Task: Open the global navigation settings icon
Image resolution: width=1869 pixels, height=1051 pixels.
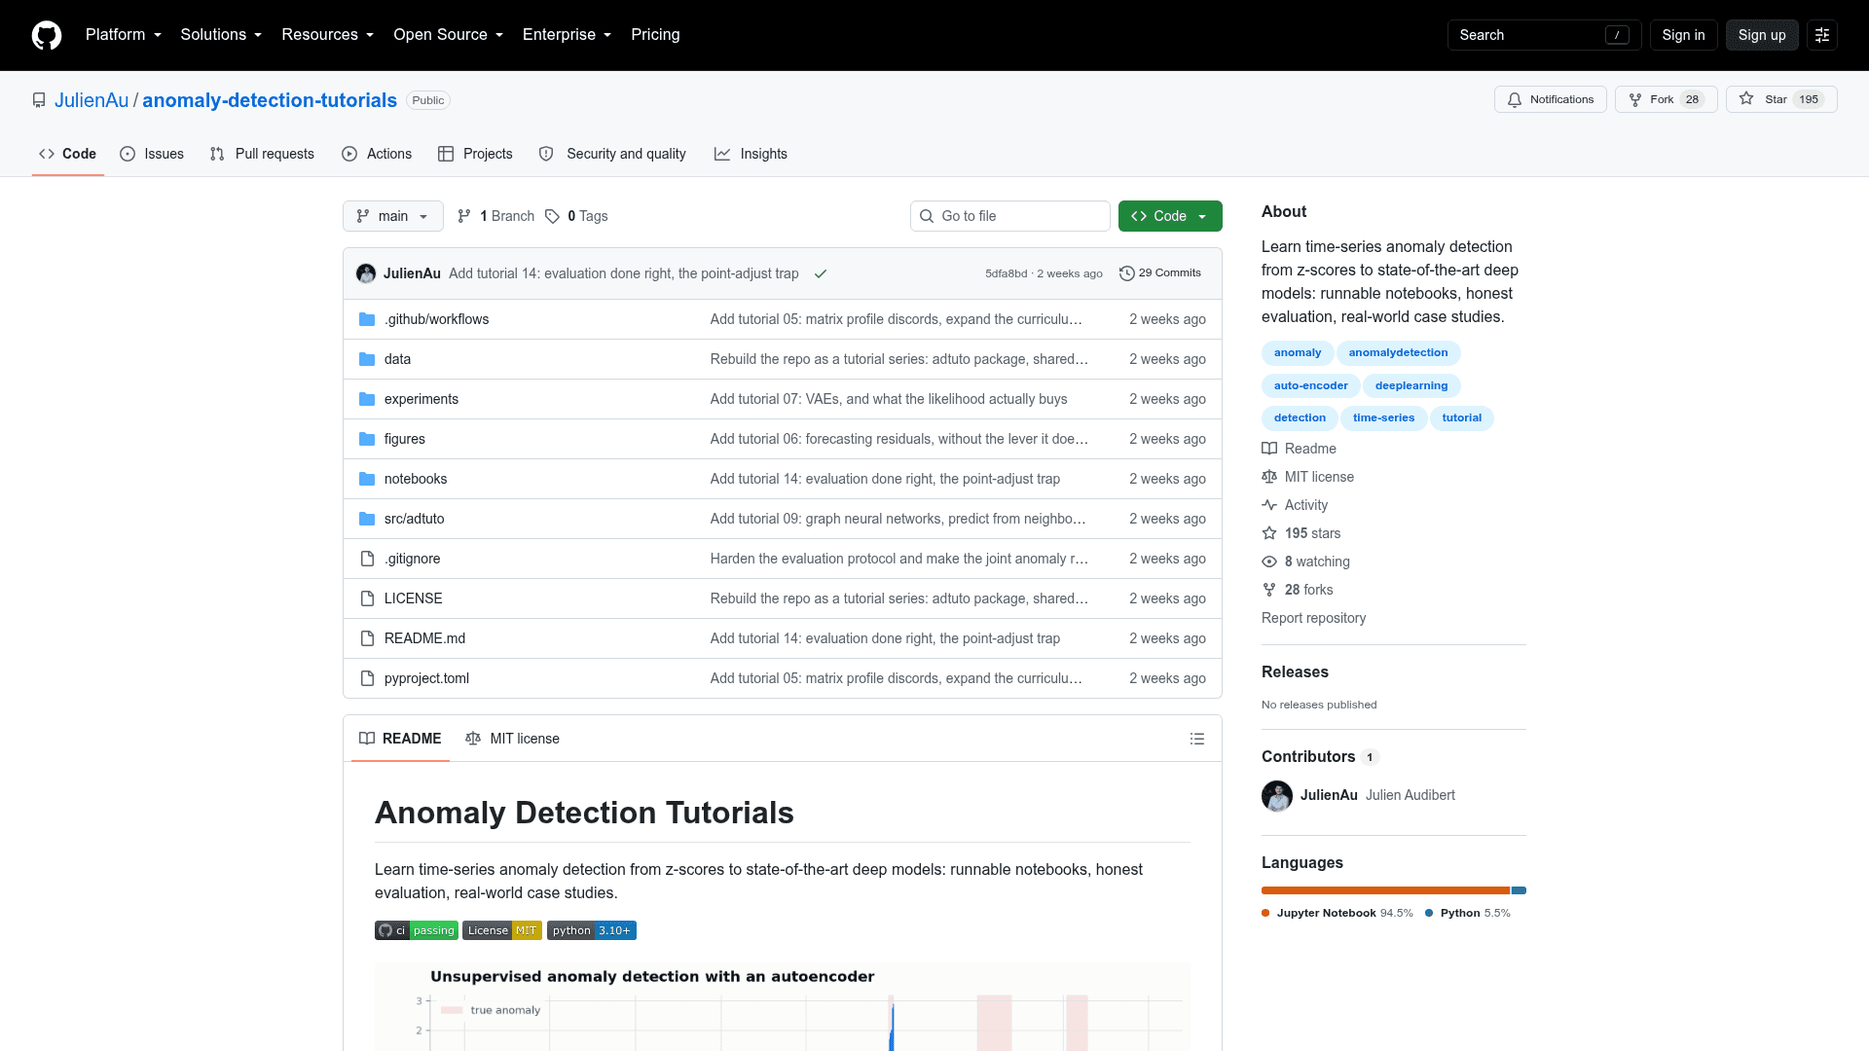Action: pyautogui.click(x=1822, y=35)
